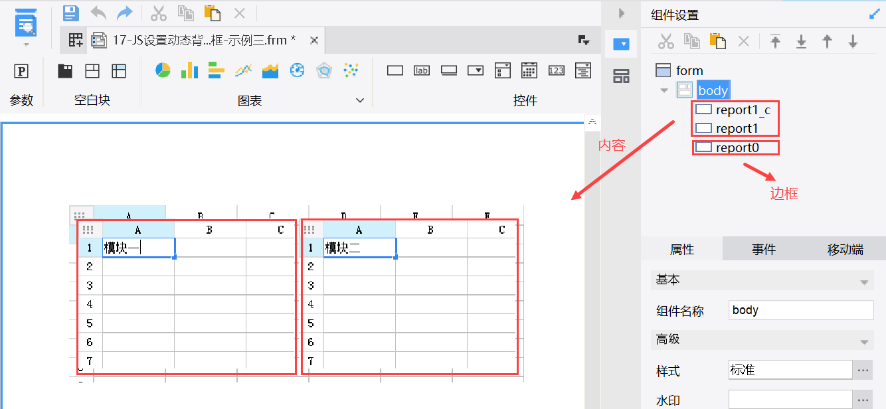The height and width of the screenshot is (409, 886).
Task: Open the dropdown arrow under the preview icon
Action: coord(27,44)
